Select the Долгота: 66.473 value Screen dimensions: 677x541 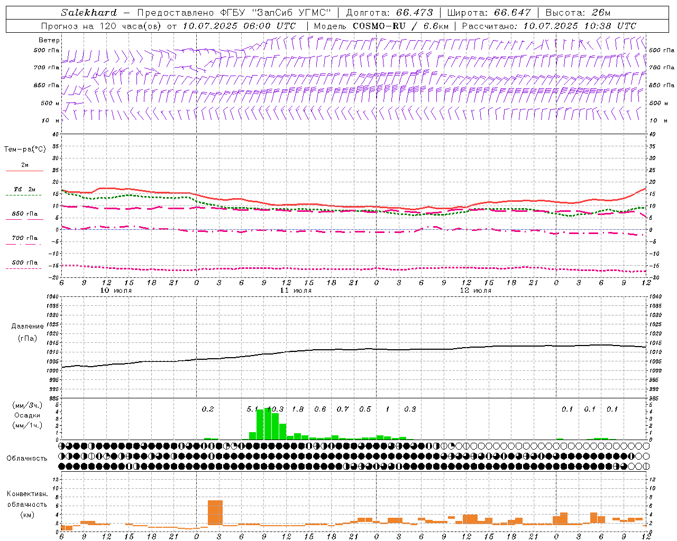(x=389, y=13)
